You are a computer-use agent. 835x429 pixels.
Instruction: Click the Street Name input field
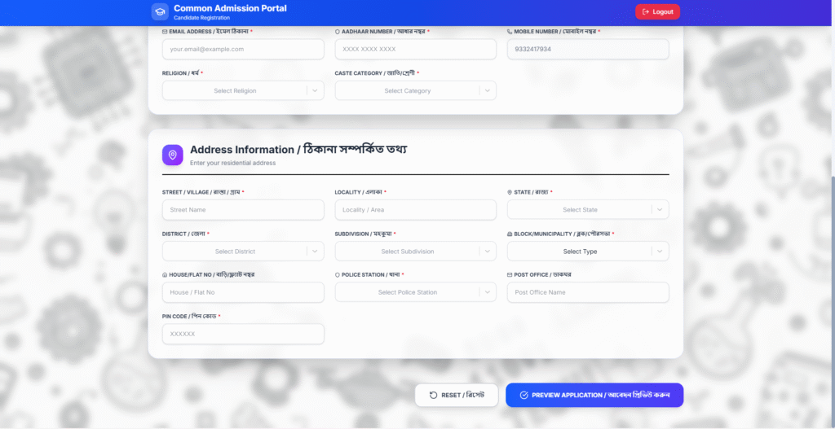243,210
